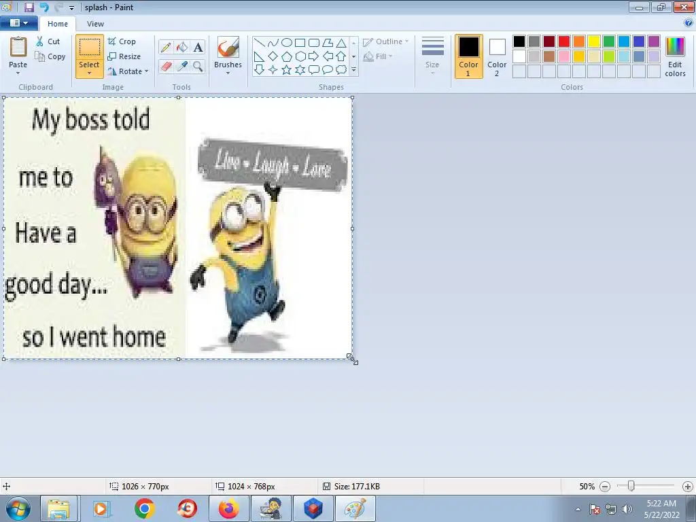Select the Eraser tool
Viewport: 696px width, 522px height.
[x=166, y=66]
